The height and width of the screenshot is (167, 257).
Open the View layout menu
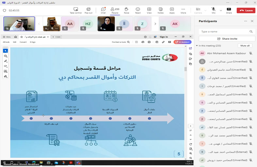149,10
